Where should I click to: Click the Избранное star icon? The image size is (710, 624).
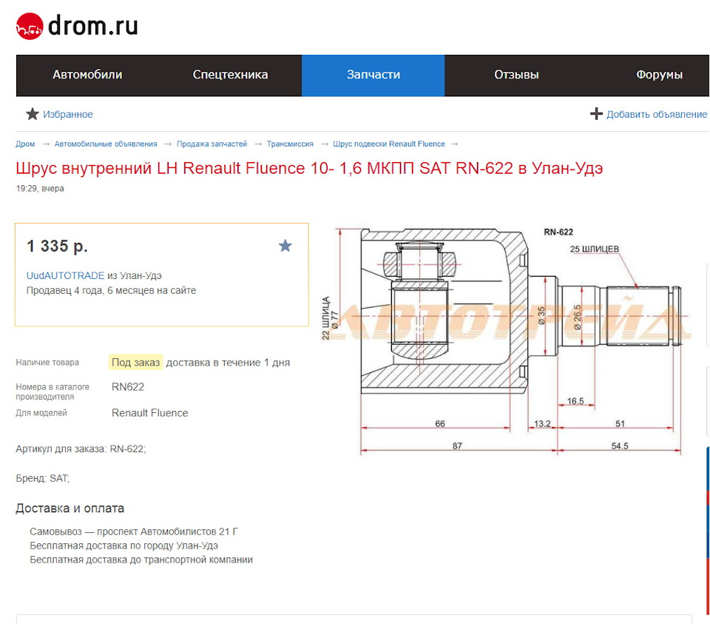32,114
